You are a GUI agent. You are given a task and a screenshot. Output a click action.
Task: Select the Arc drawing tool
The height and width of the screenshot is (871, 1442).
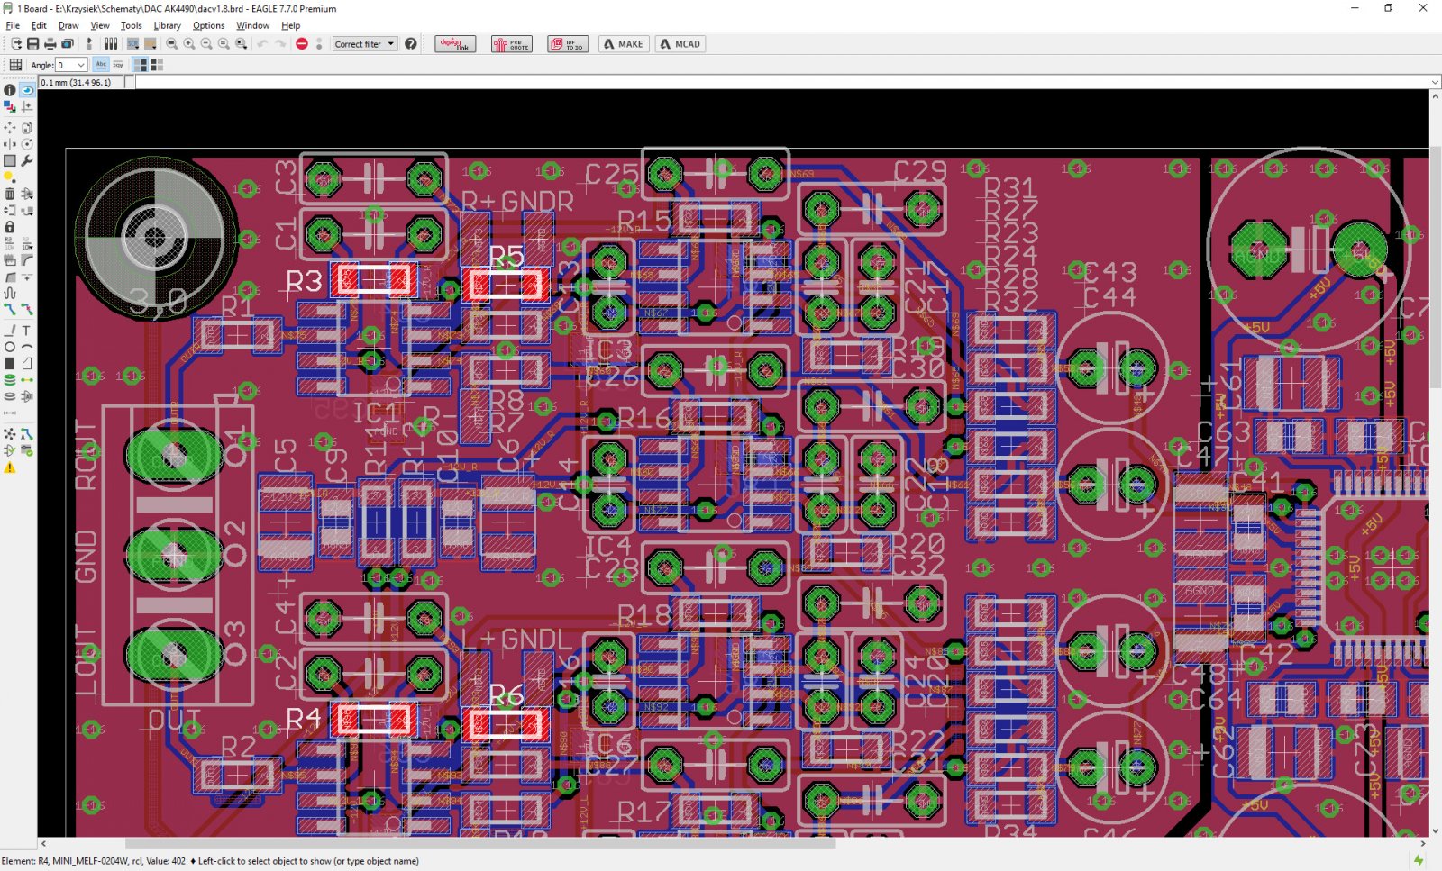pos(27,347)
